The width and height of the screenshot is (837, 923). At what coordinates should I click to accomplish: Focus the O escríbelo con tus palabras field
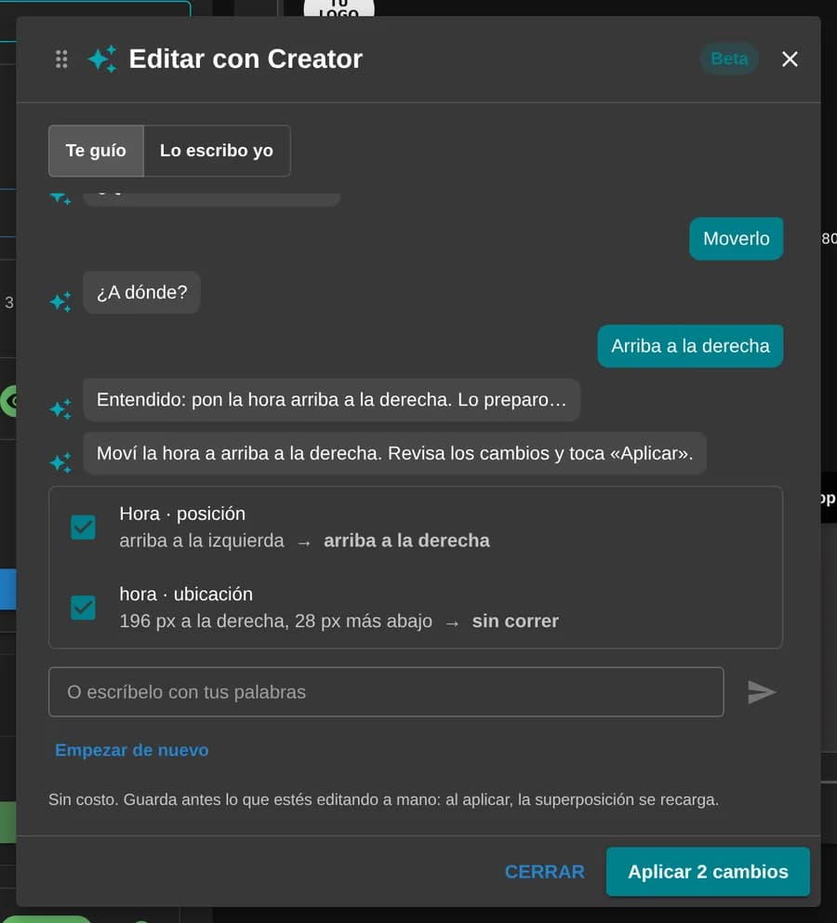click(x=386, y=691)
